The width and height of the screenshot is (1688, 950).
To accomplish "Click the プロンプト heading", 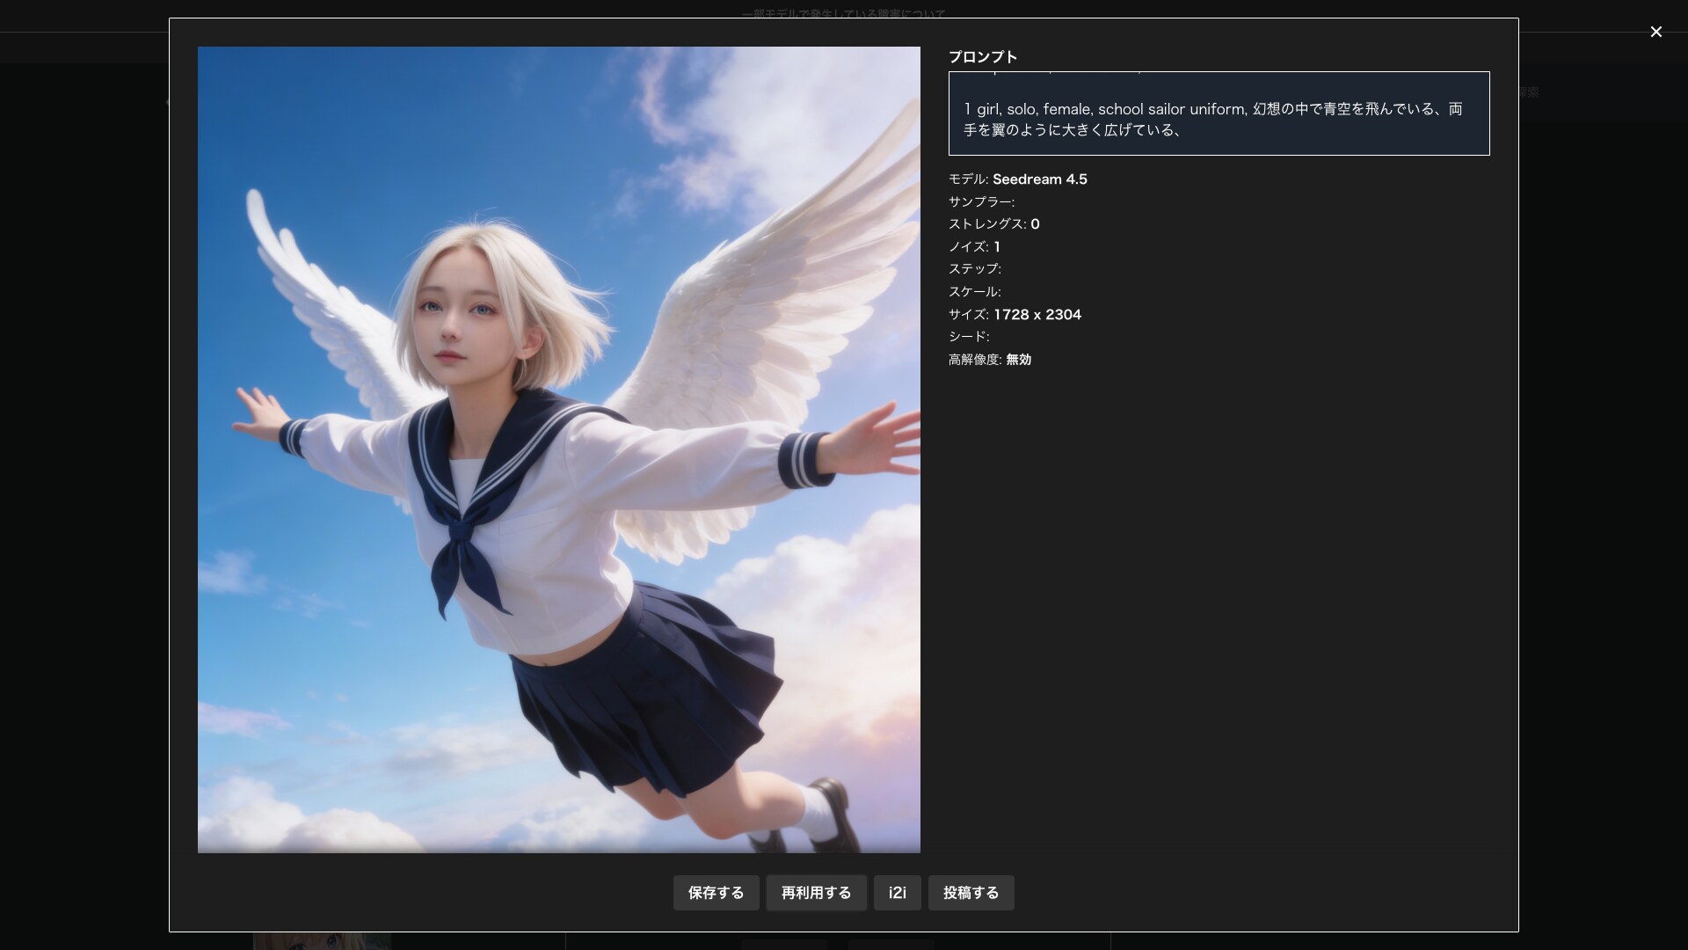I will tap(983, 57).
